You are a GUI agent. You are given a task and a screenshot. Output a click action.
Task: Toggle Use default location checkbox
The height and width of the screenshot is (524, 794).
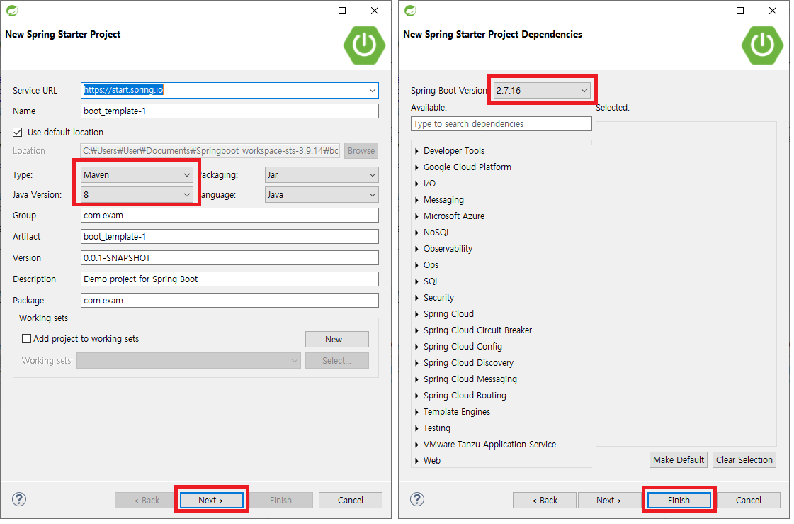tap(18, 133)
